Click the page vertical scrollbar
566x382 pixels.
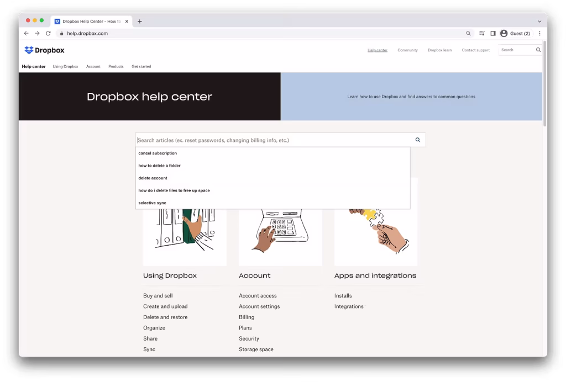(544, 83)
